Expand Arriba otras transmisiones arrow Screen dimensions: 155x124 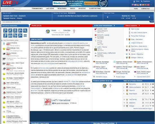pyautogui.click(x=114, y=25)
